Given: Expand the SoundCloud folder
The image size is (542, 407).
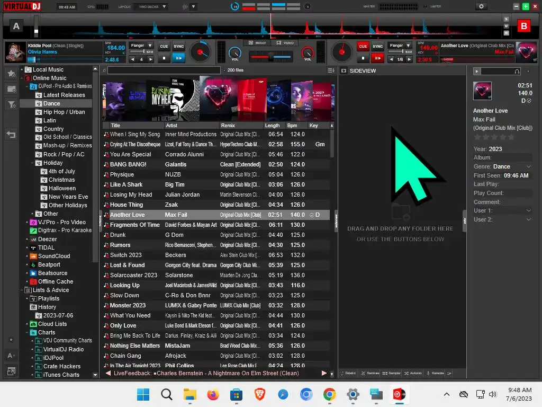Looking at the screenshot, I should (x=28, y=256).
